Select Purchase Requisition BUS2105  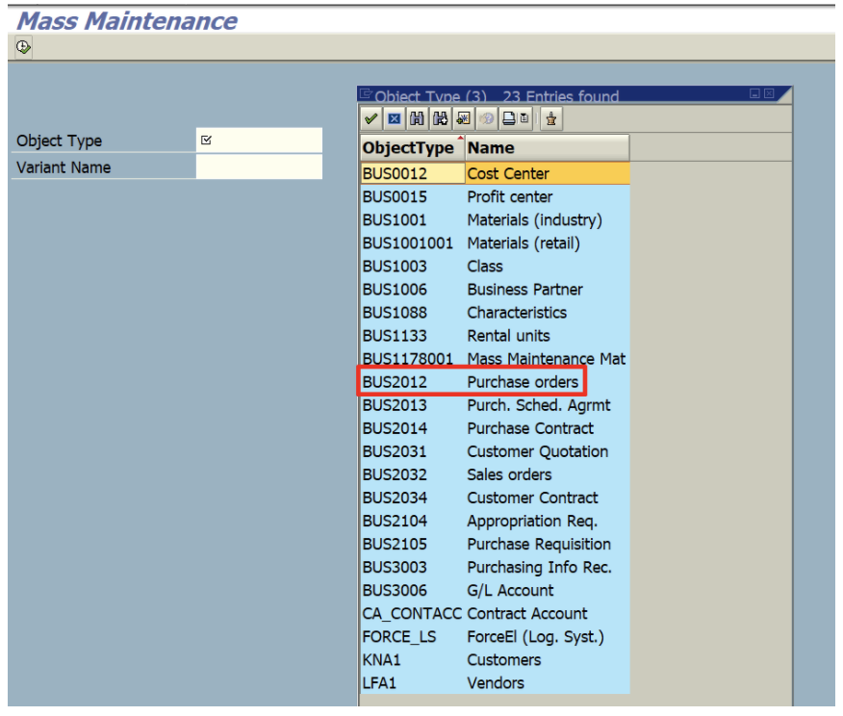(x=493, y=545)
